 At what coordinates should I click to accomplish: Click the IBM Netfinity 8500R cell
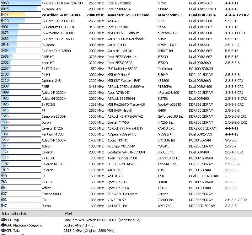122,69
